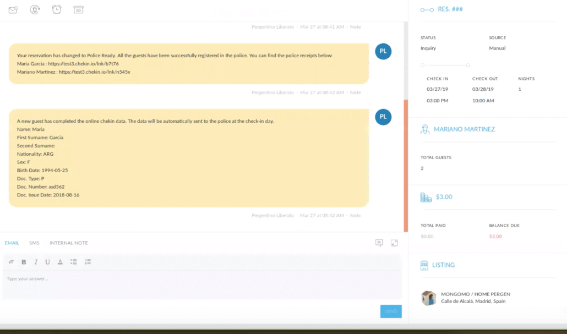The width and height of the screenshot is (567, 334).
Task: Click the archive box icon
Action: click(x=78, y=9)
